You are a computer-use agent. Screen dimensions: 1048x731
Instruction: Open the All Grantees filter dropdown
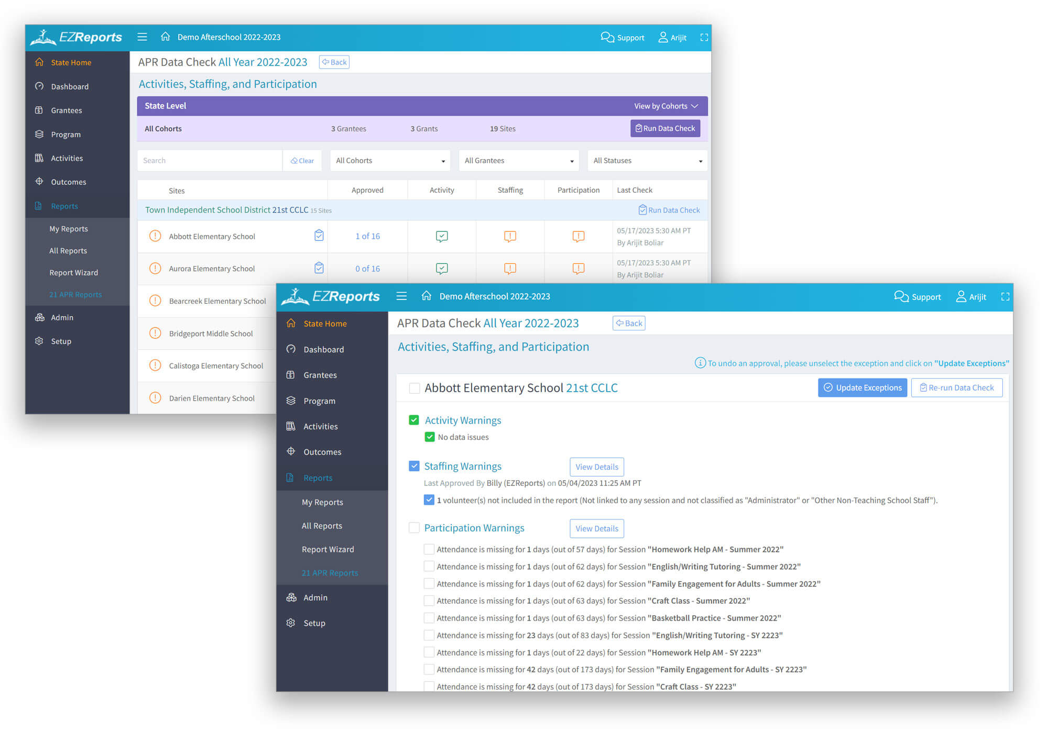(x=519, y=161)
